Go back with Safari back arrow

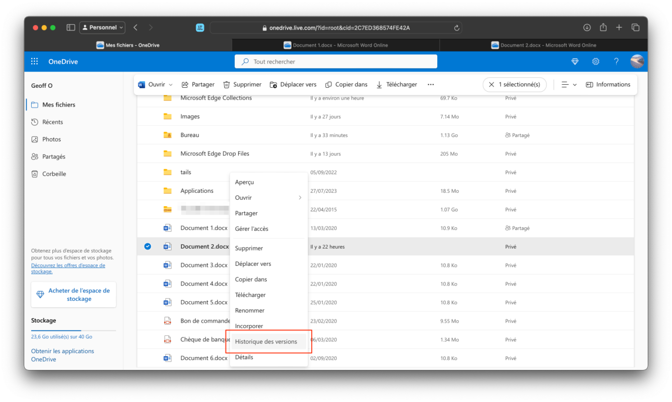tap(135, 28)
